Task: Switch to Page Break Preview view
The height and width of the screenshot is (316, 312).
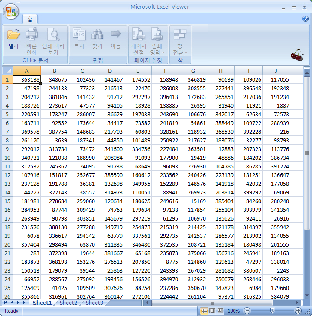Action: click(x=220, y=311)
